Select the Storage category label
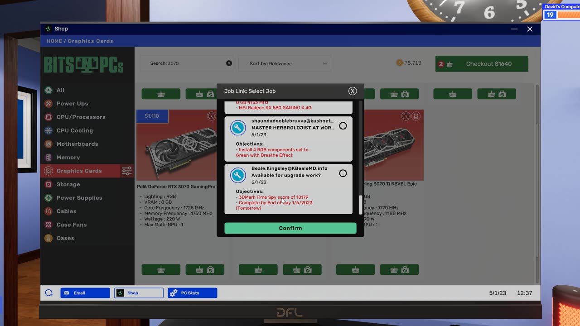The image size is (580, 326). (x=68, y=185)
